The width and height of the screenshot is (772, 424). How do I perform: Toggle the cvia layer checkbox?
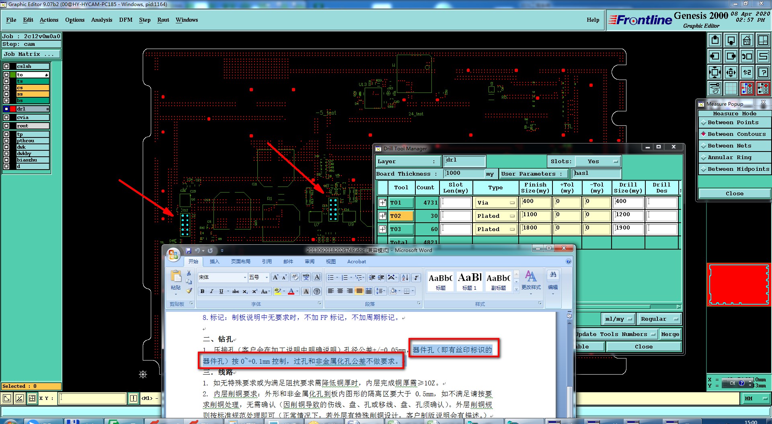[6, 117]
